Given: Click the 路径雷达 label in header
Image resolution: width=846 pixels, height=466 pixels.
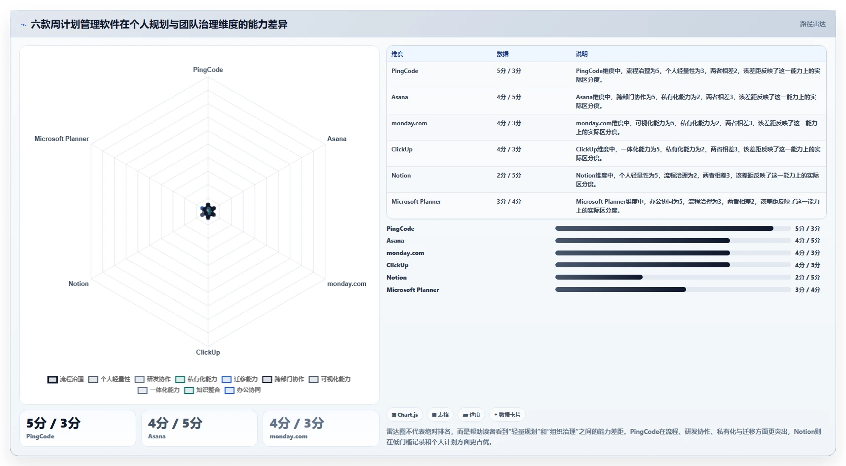Looking at the screenshot, I should 812,24.
